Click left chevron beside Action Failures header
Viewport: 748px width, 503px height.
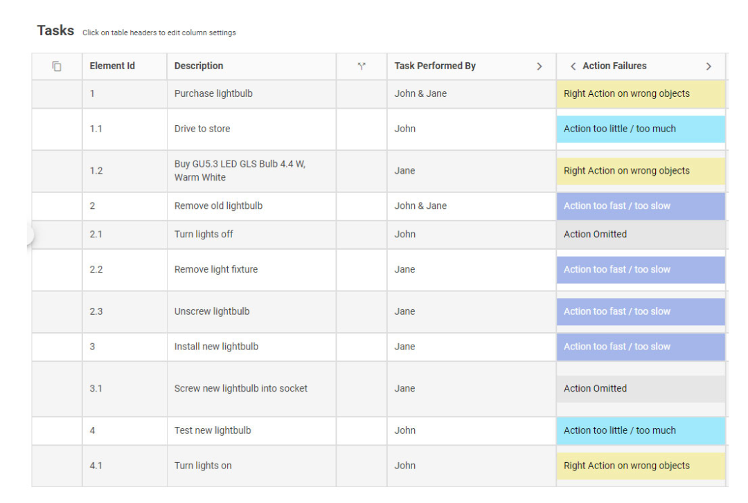point(573,66)
